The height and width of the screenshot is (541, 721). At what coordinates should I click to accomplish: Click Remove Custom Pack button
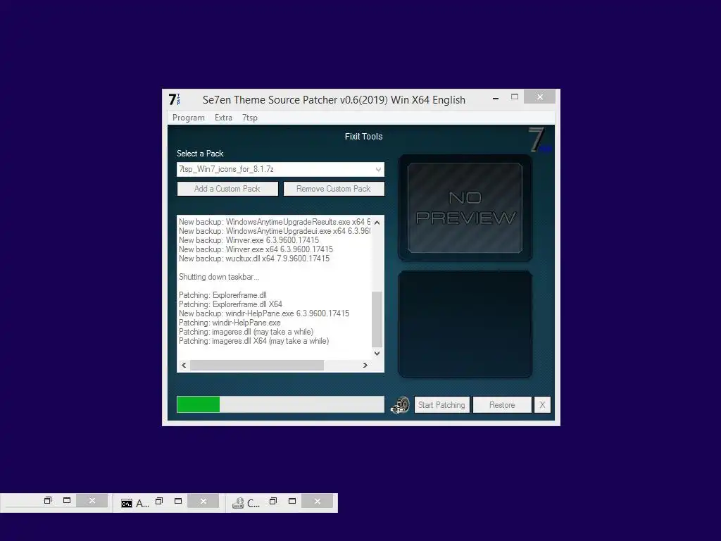pos(334,189)
